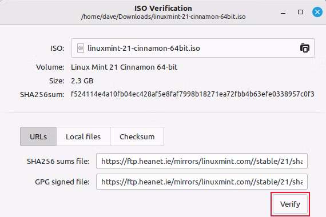Click the disc icon beside ISO filename
The image size is (326, 217).
click(81, 48)
